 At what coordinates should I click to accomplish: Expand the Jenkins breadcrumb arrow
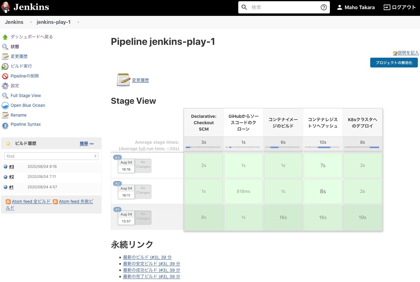pyautogui.click(x=31, y=22)
